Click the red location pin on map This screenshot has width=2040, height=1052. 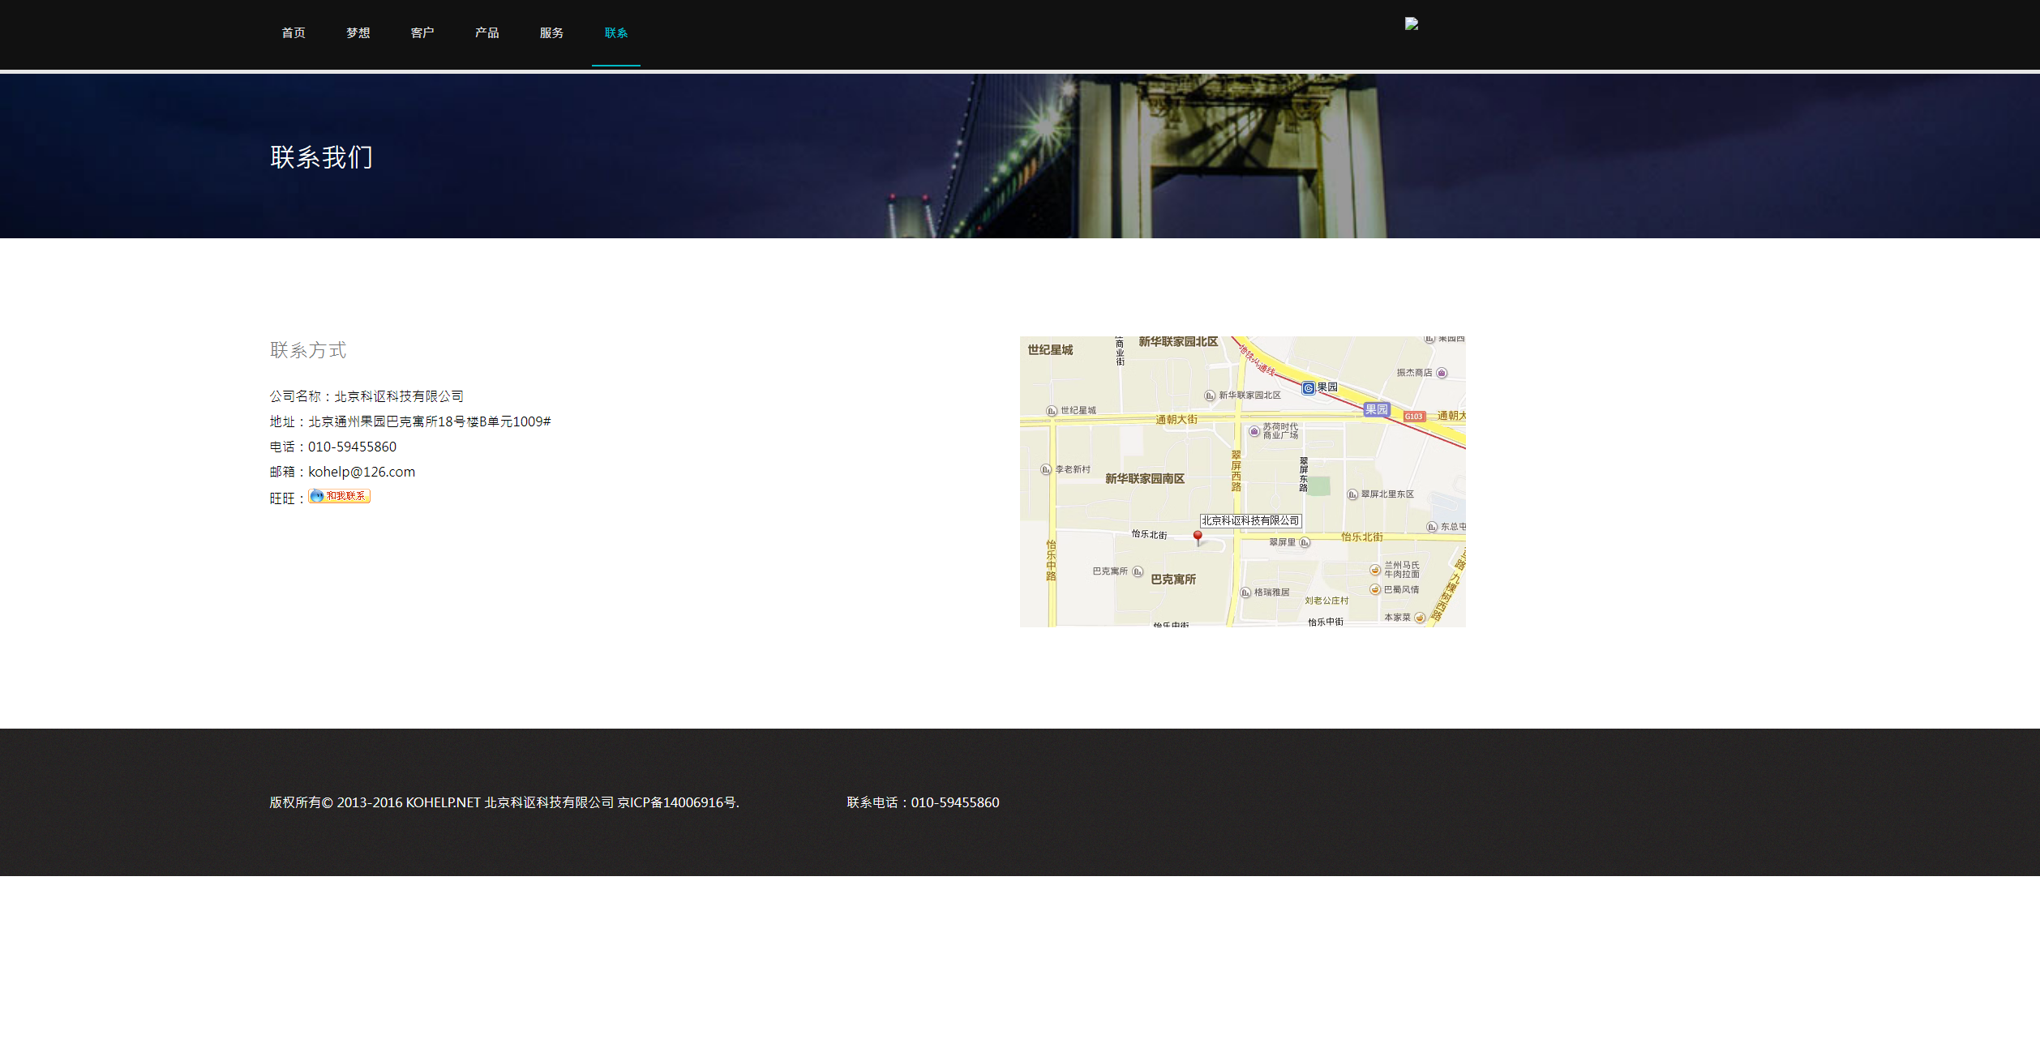[x=1198, y=537]
